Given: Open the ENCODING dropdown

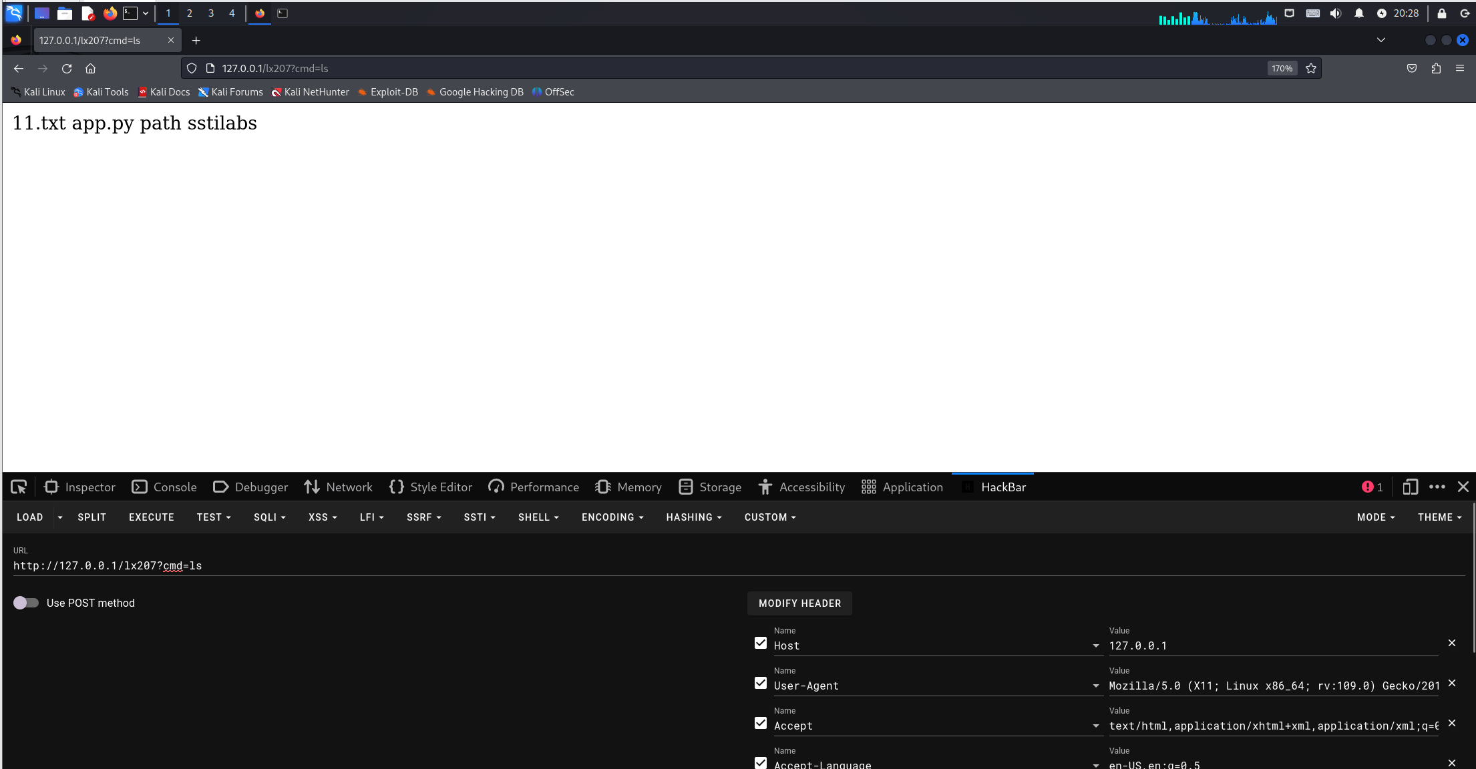Looking at the screenshot, I should click(612, 517).
